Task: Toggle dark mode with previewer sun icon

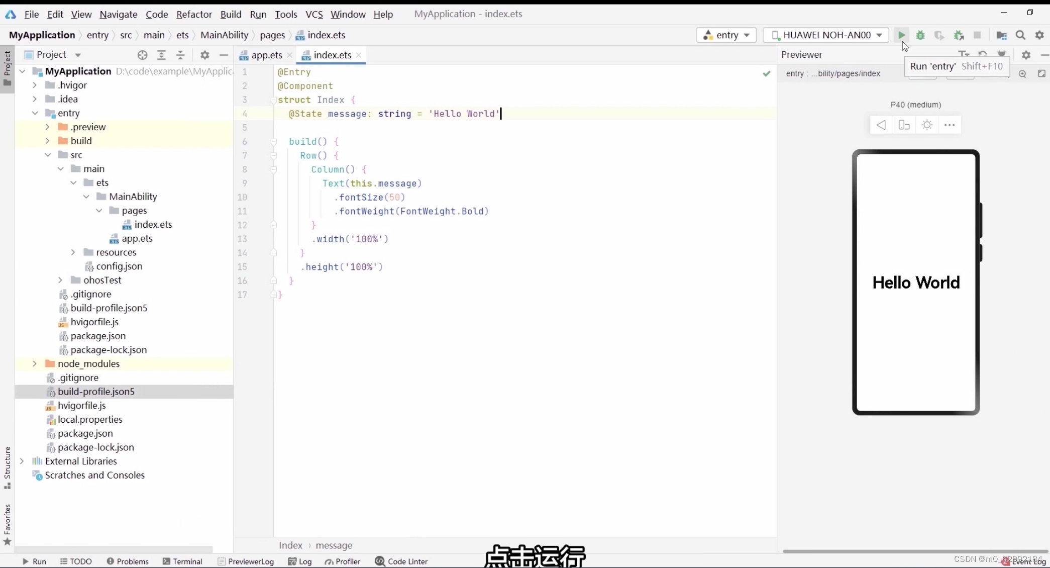Action: 927,125
